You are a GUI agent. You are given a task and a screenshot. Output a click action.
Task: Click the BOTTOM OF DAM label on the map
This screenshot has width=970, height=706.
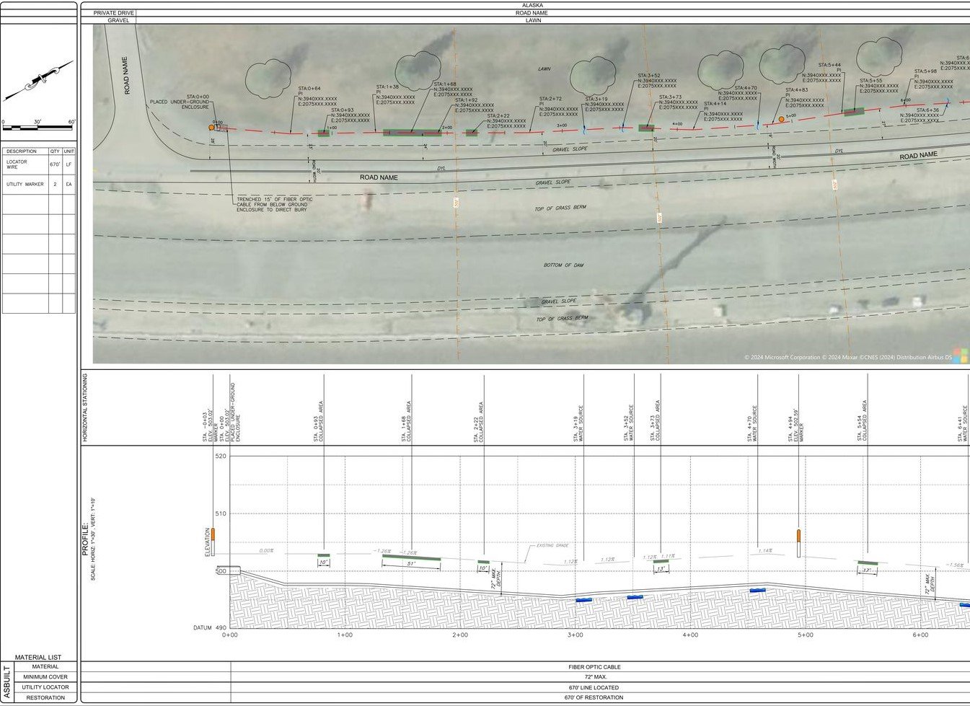click(563, 265)
